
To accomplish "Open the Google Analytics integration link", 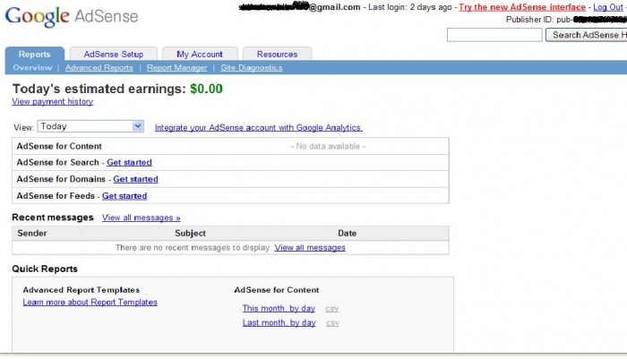I will click(x=259, y=127).
